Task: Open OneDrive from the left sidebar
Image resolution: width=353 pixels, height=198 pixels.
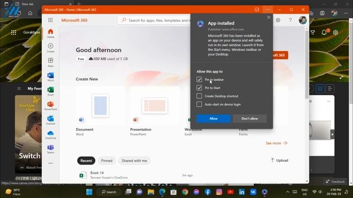Action: [x=50, y=135]
